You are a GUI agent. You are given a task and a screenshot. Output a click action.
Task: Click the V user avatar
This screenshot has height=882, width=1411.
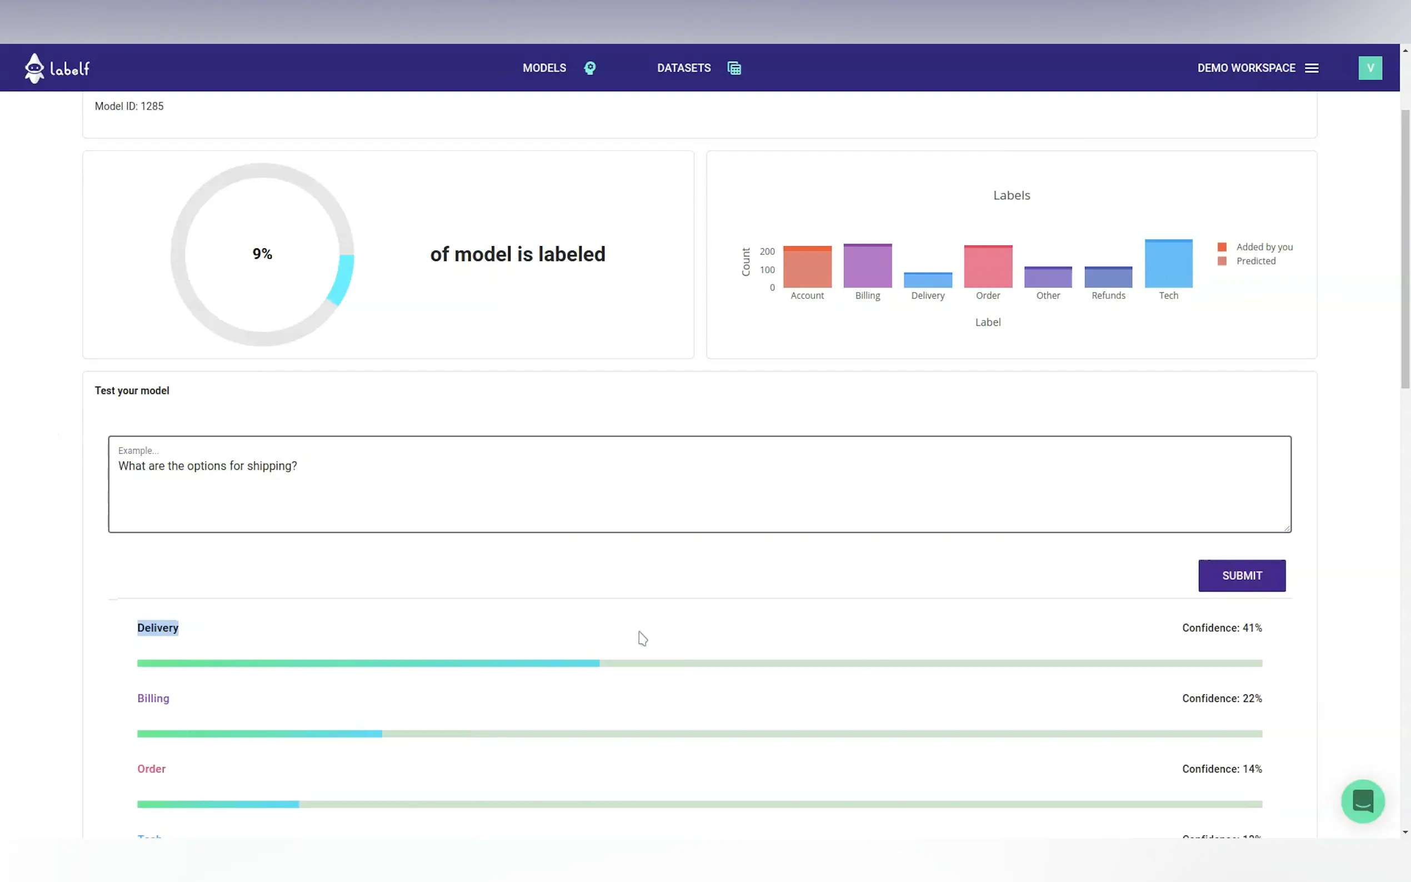pyautogui.click(x=1369, y=68)
